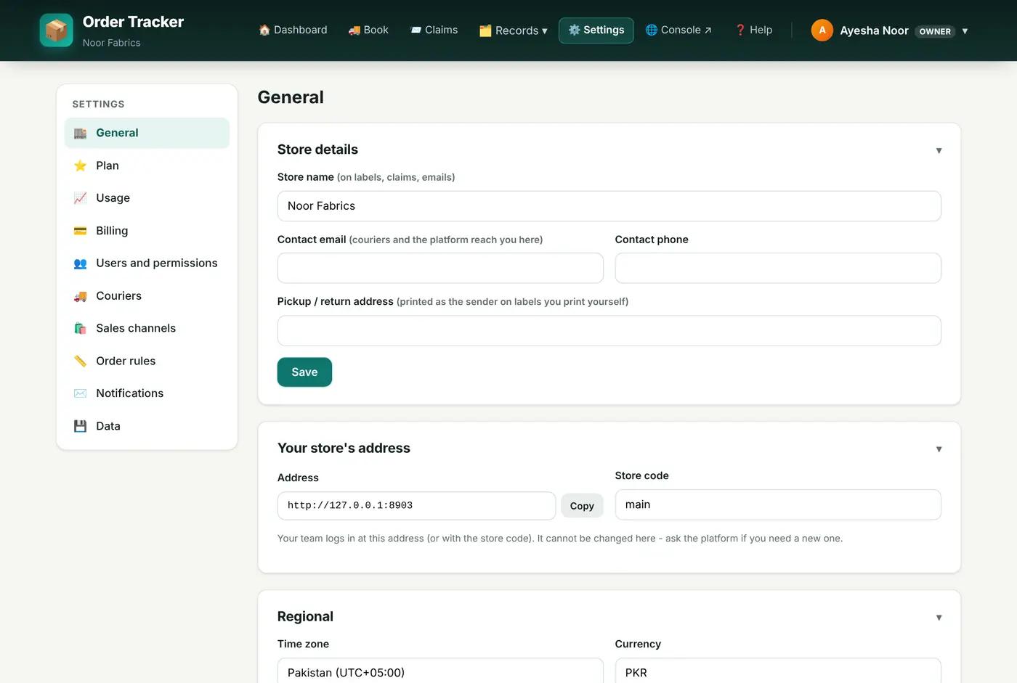The height and width of the screenshot is (683, 1017).
Task: Open the Help page
Action: [753, 30]
